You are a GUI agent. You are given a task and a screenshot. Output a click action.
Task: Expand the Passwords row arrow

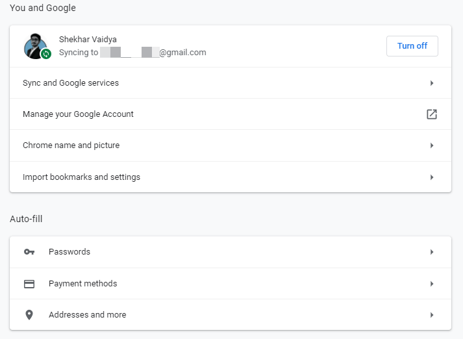[x=432, y=252]
